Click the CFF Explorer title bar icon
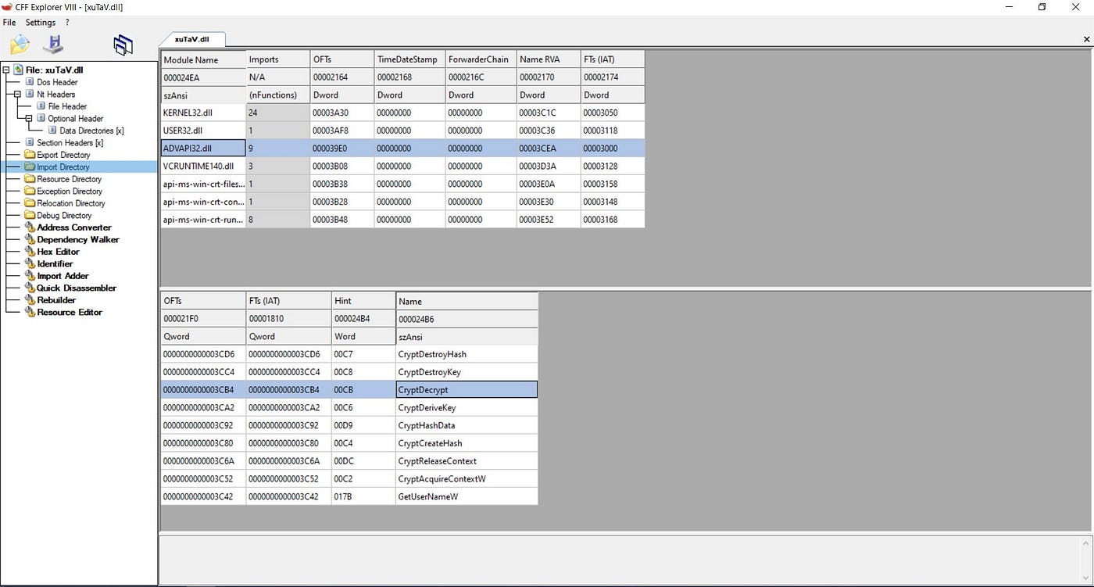This screenshot has height=587, width=1094. [x=6, y=7]
